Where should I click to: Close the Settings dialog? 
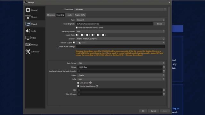(x=169, y=2)
